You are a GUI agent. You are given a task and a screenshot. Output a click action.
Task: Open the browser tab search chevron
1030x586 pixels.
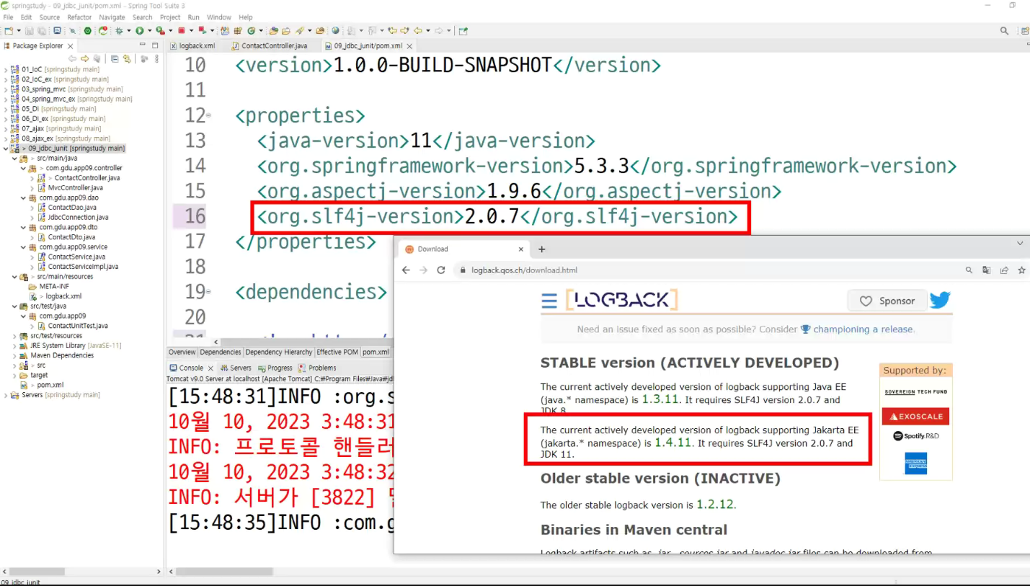(1020, 244)
